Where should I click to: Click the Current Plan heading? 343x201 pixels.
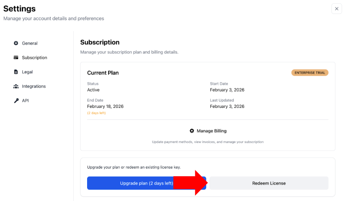[x=103, y=73]
